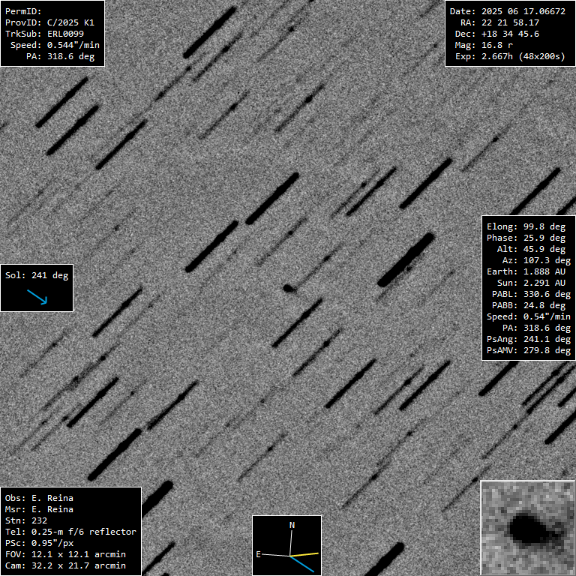
Task: Click the 'Sol: 241 deg' label
Action: [x=37, y=275]
